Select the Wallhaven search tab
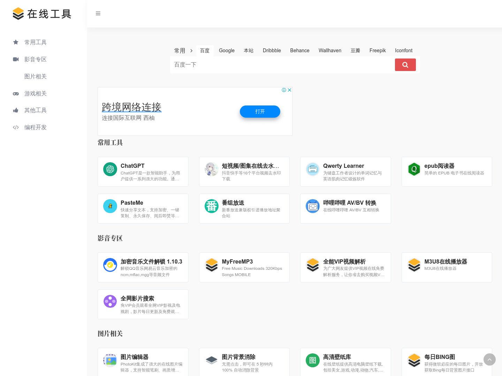The image size is (502, 376). point(330,50)
